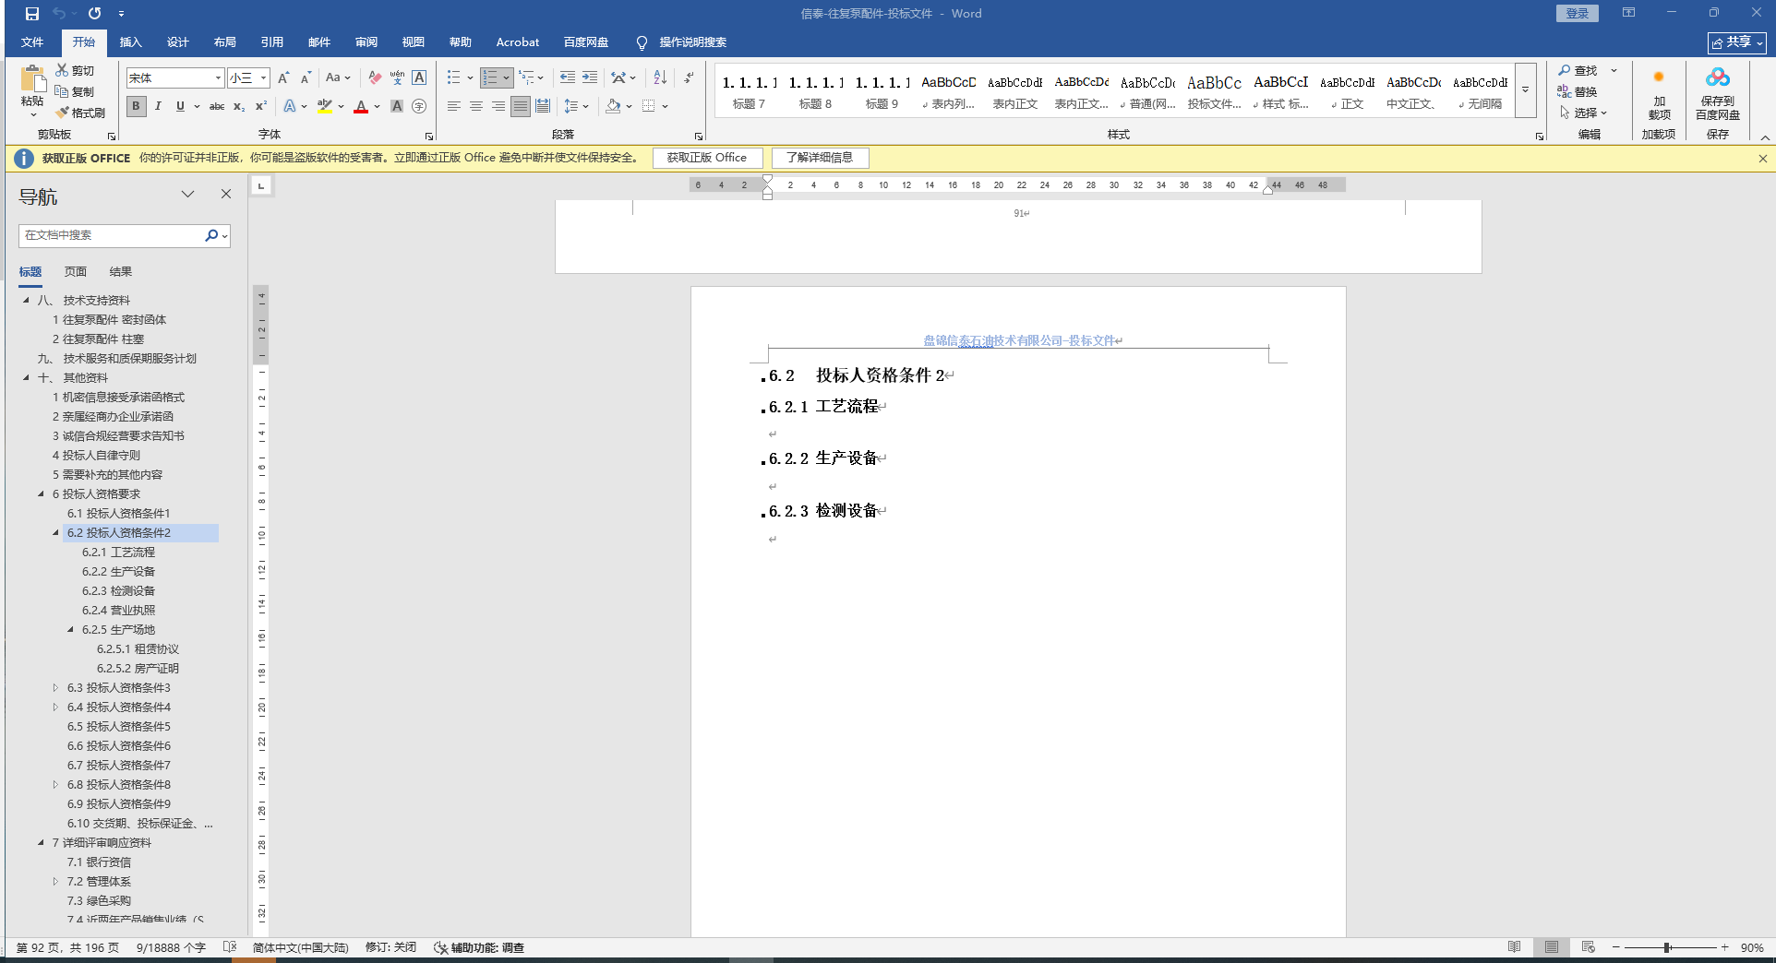Apply superscript formatting
Screen dimensions: 1776x963
click(x=261, y=107)
